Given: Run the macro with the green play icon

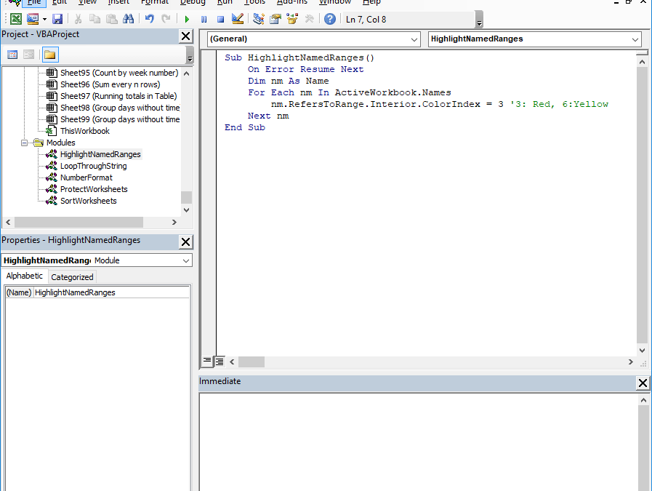Looking at the screenshot, I should (x=187, y=20).
